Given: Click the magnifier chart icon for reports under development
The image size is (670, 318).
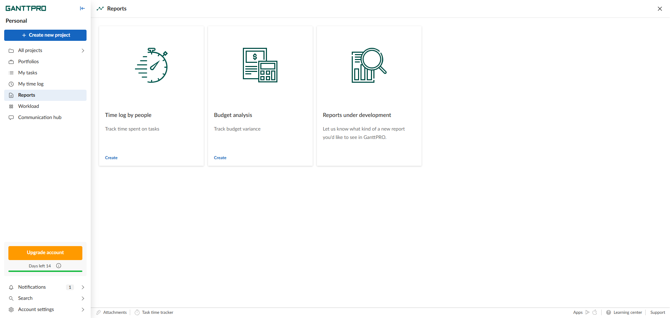Looking at the screenshot, I should (369, 65).
